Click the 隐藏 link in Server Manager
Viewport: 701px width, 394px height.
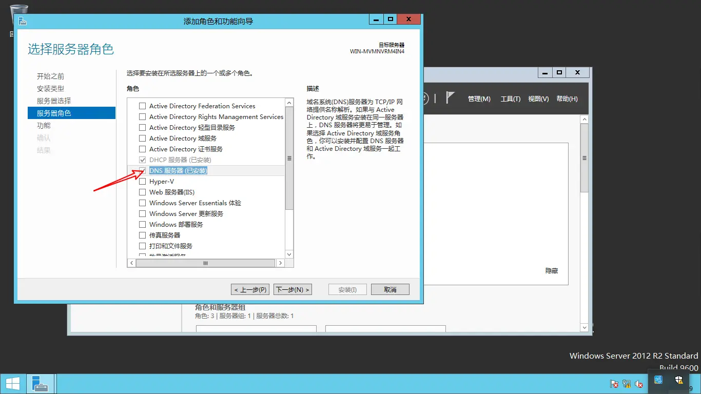pyautogui.click(x=552, y=271)
